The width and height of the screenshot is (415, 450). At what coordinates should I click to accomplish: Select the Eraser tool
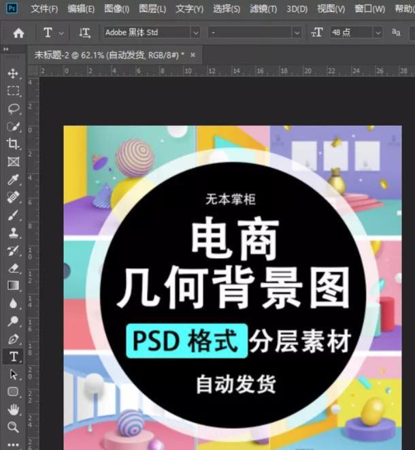[x=13, y=268]
